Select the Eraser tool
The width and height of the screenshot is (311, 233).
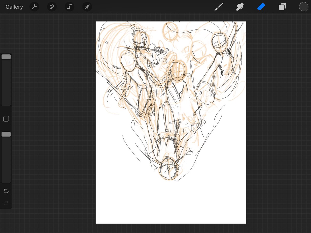click(261, 7)
